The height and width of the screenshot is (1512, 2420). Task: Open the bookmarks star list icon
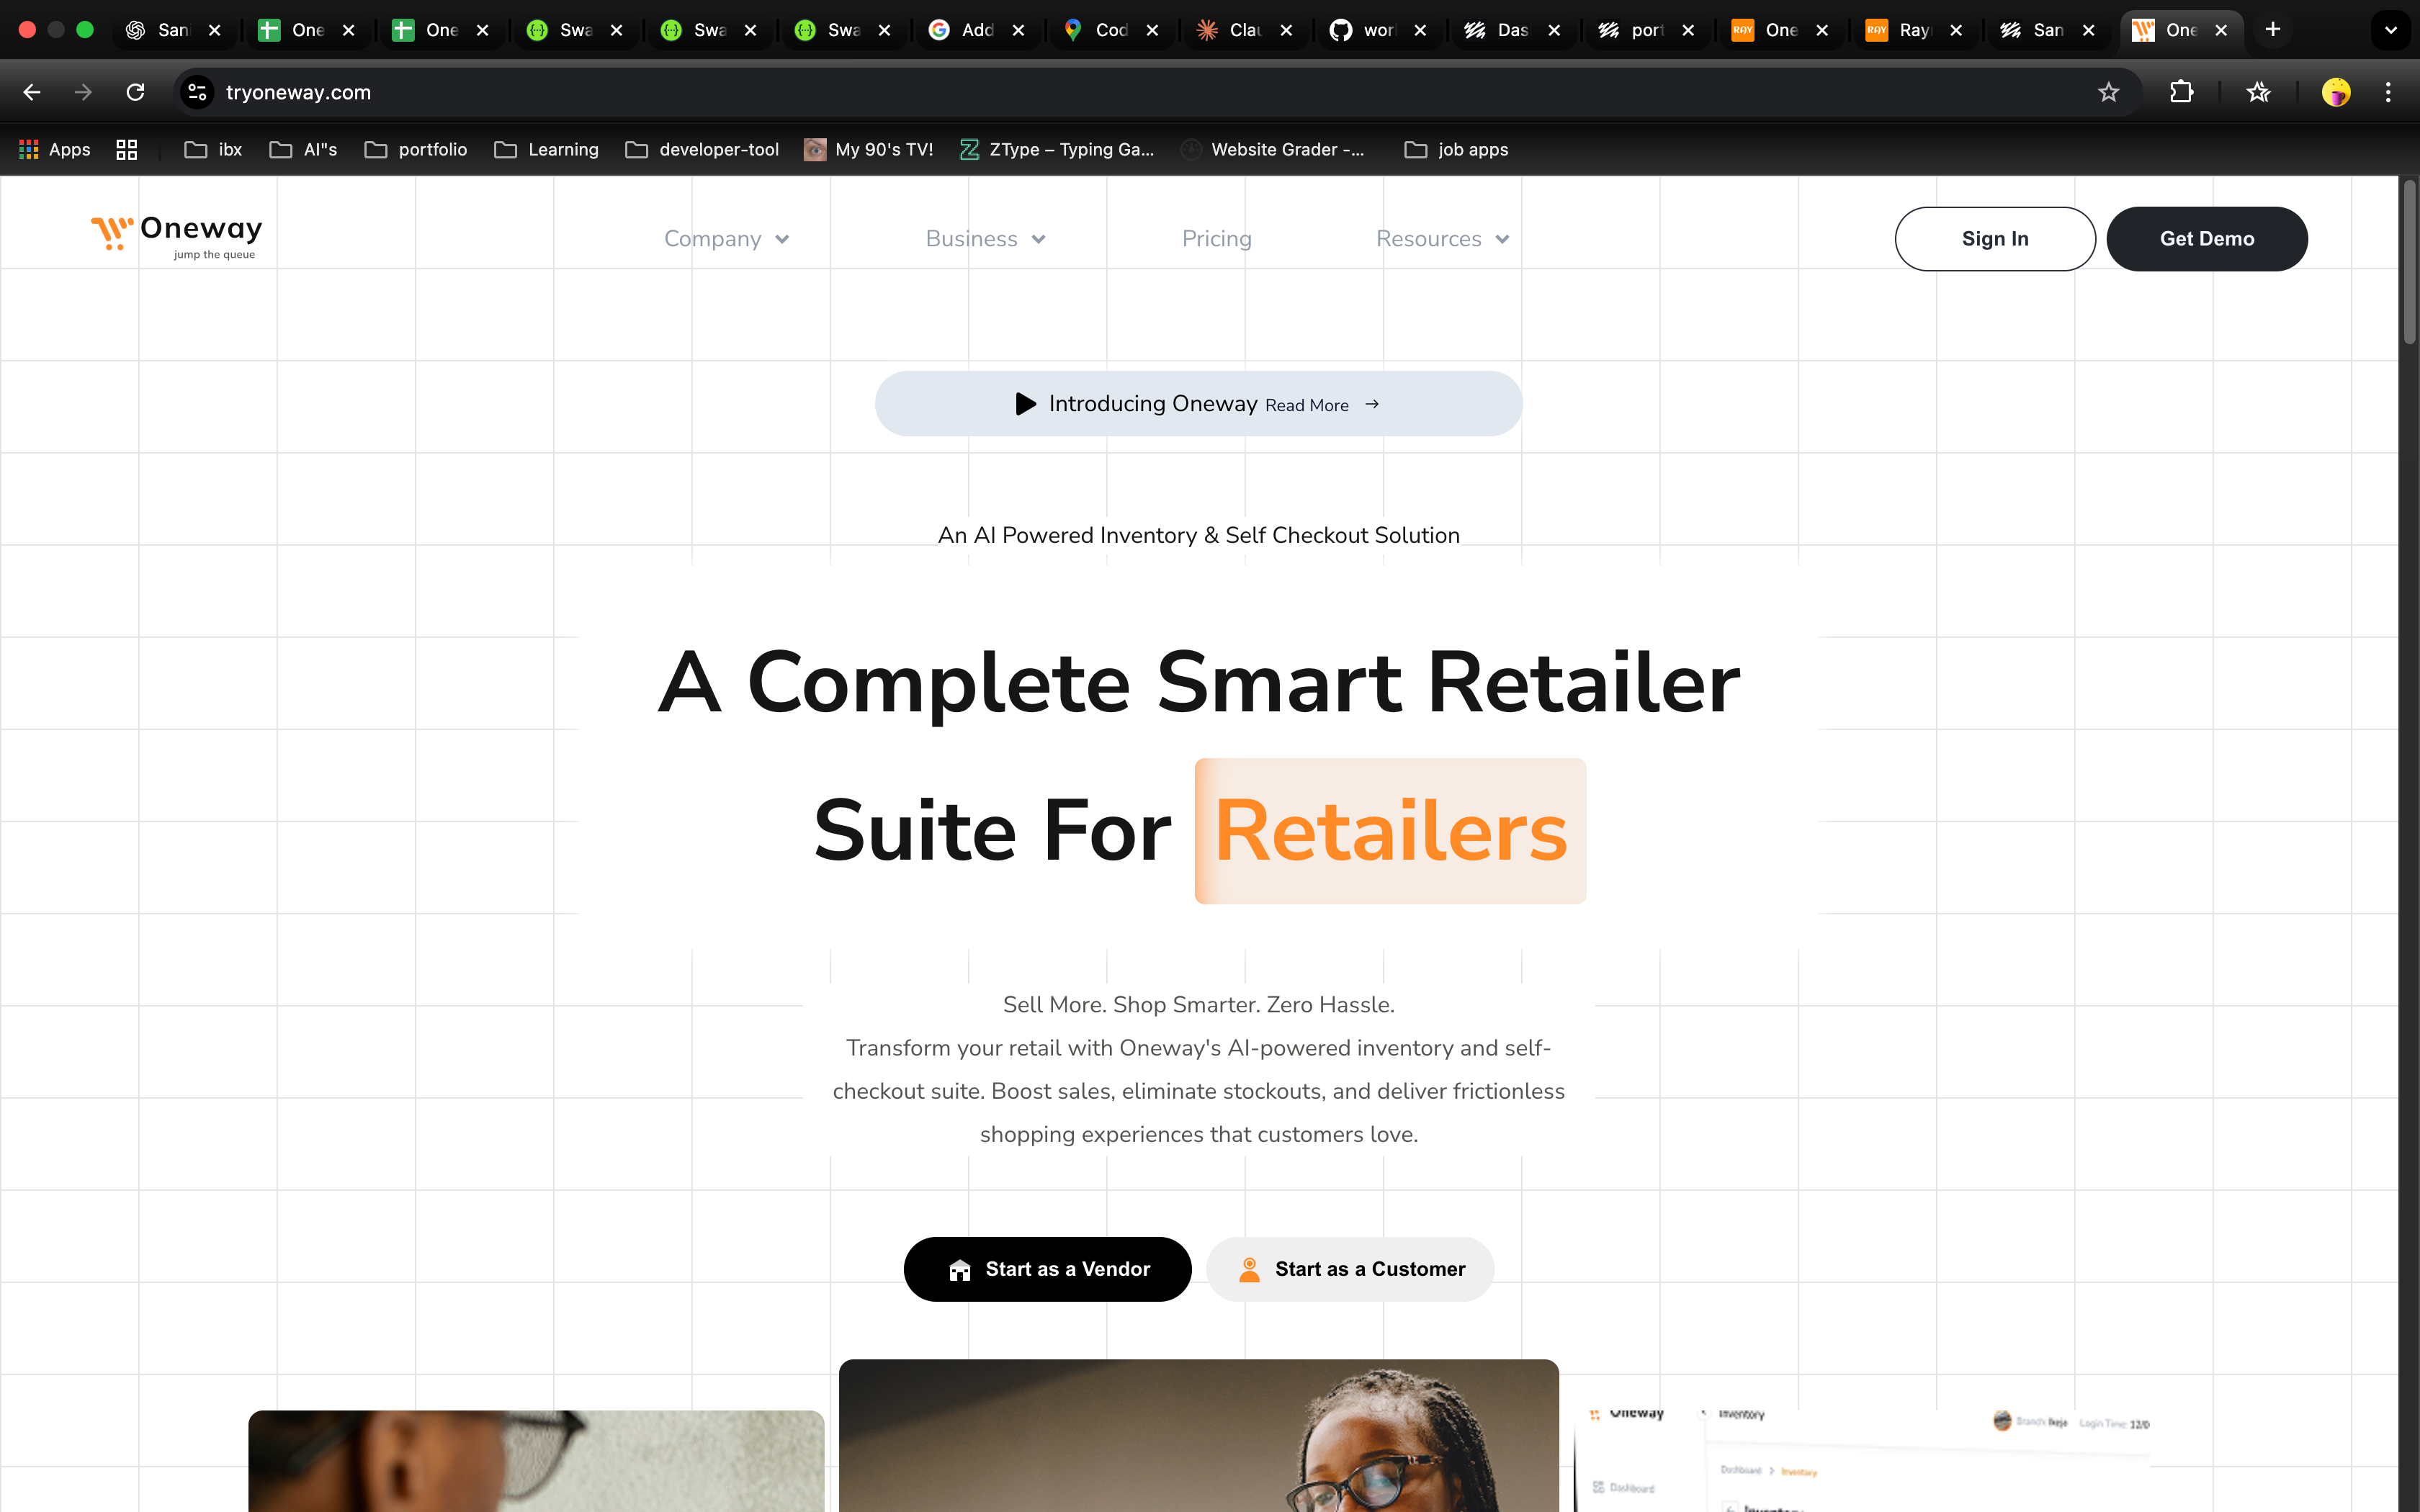[x=2258, y=92]
